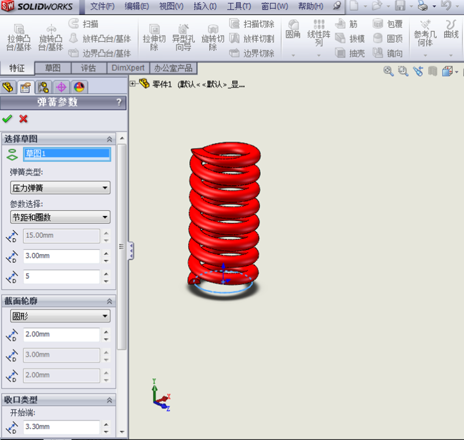Click the Boundary Boss/Base (边界凸台/基体) tool
This screenshot has width=464, height=440.
(100, 54)
